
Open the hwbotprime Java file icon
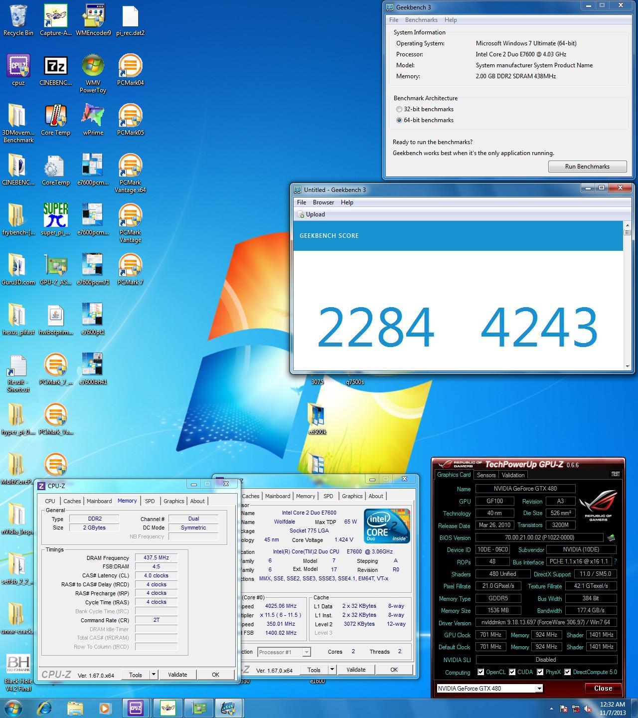point(55,319)
